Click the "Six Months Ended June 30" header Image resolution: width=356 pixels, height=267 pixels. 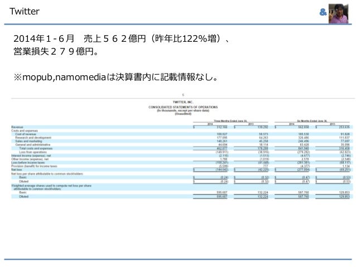point(312,121)
